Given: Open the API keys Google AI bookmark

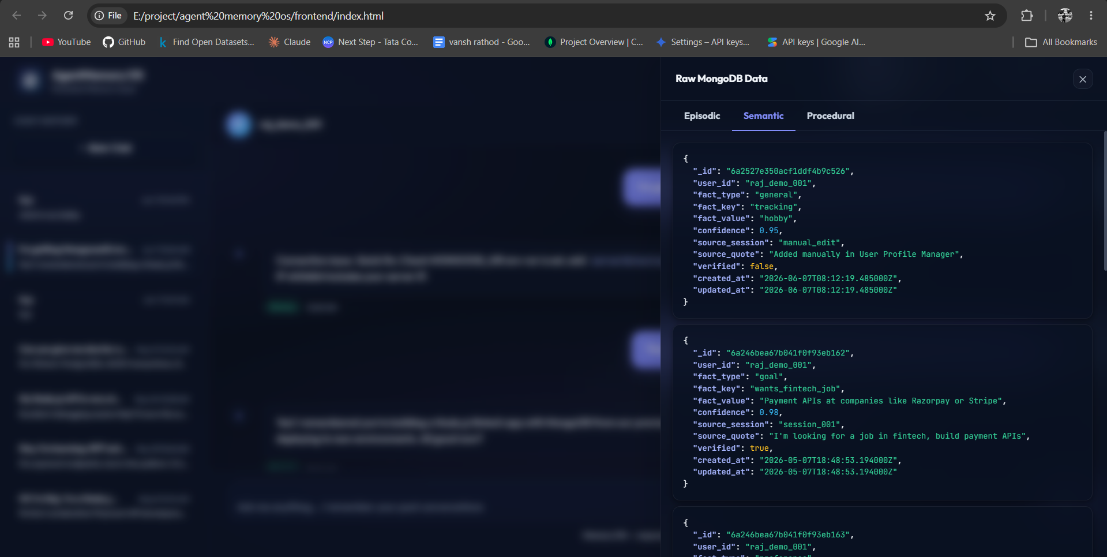Looking at the screenshot, I should [x=816, y=42].
